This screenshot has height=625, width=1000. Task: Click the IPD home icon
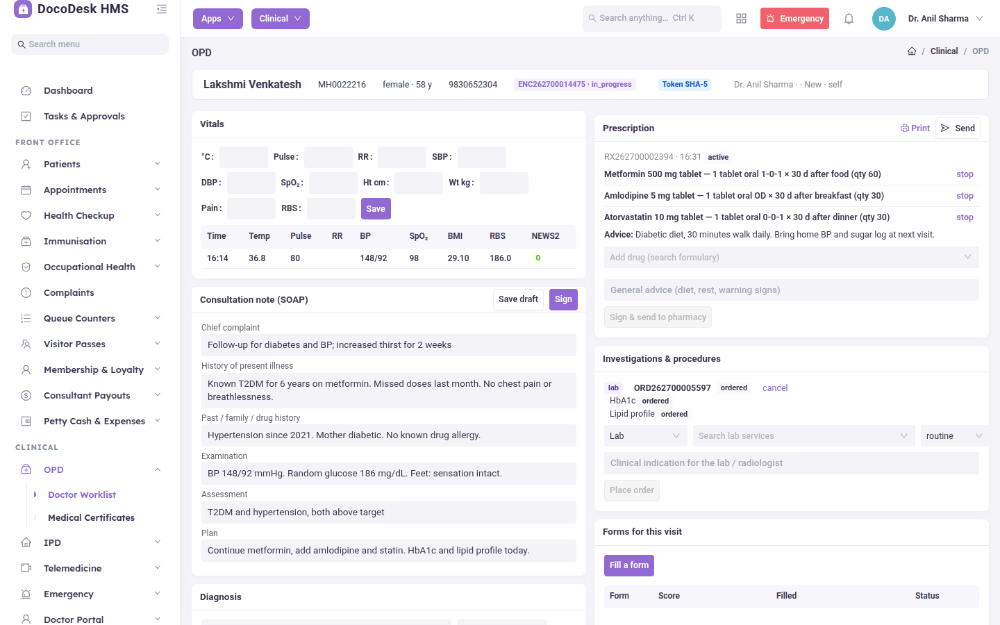[26, 542]
